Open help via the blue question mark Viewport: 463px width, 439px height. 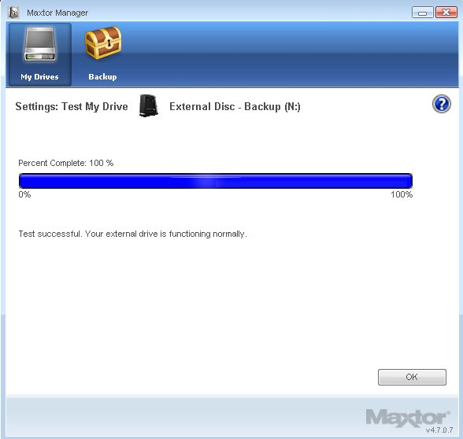442,104
